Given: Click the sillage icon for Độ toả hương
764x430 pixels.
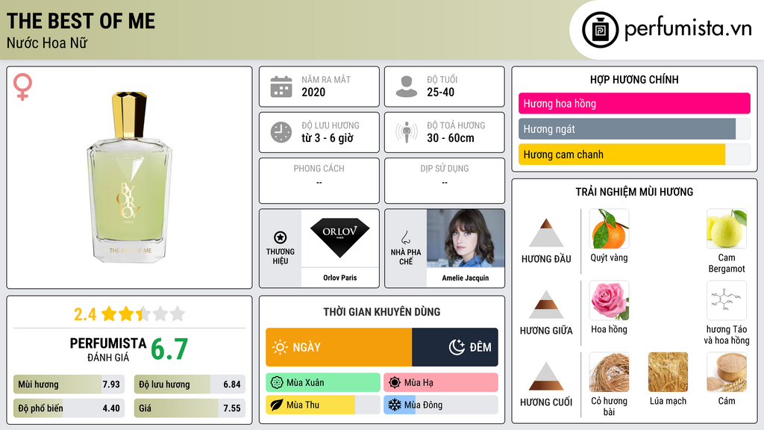Looking at the screenshot, I should point(407,132).
